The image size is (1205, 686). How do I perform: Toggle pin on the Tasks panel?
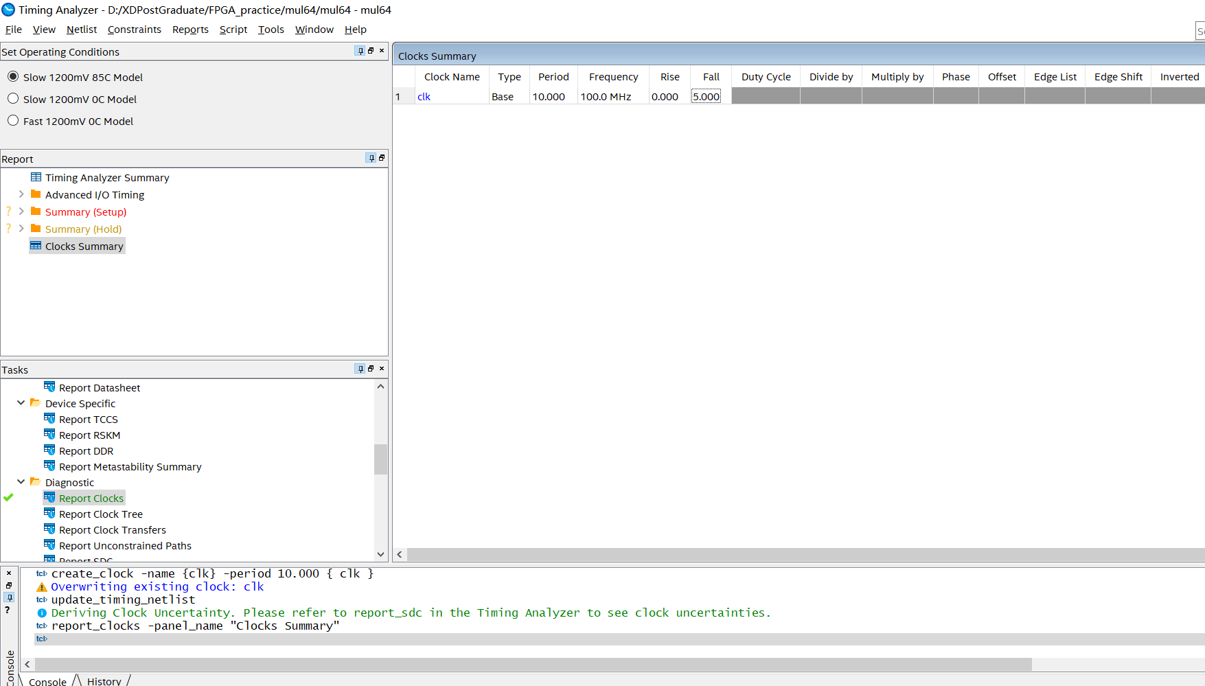(x=360, y=369)
